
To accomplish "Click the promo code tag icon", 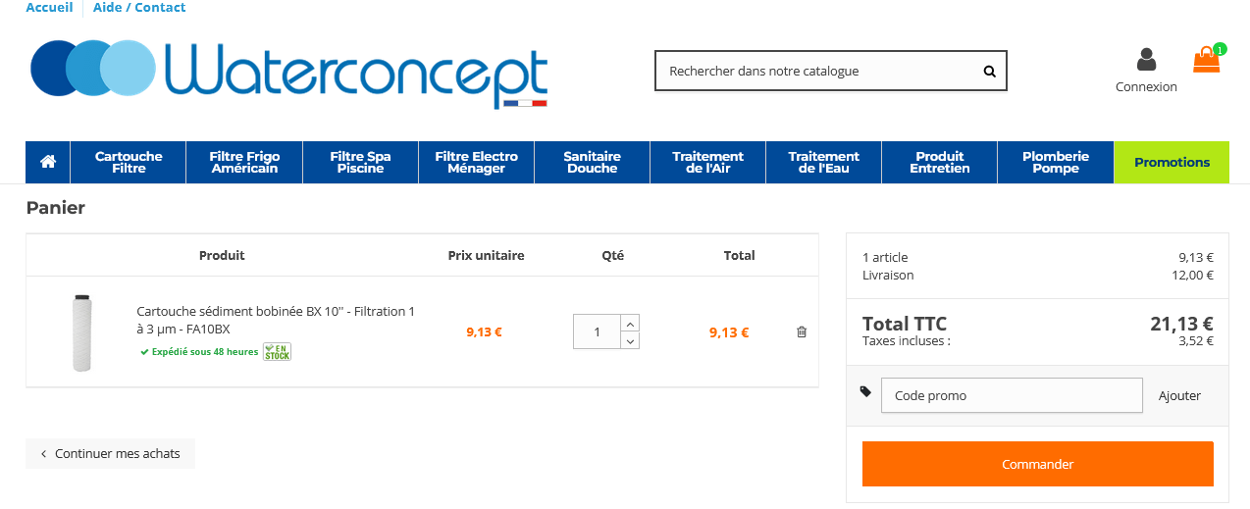I will pyautogui.click(x=865, y=391).
